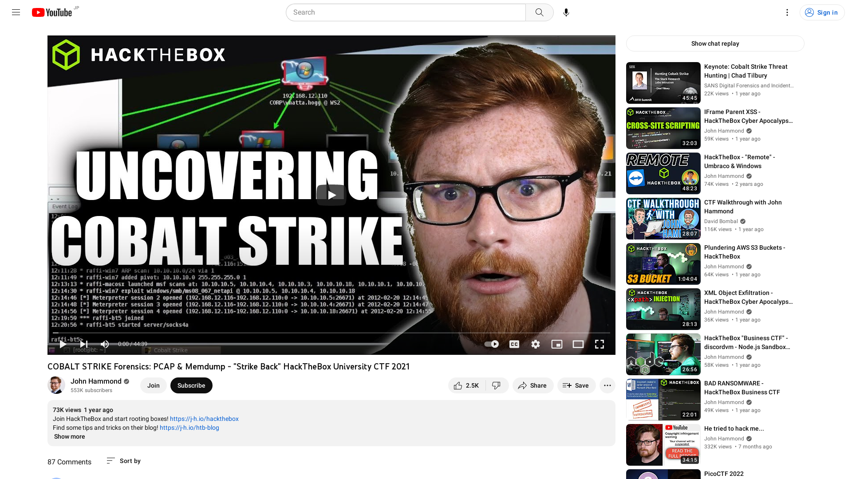Screen dimensions: 852x479
Task: Play the video with the center play button
Action: pos(331,195)
